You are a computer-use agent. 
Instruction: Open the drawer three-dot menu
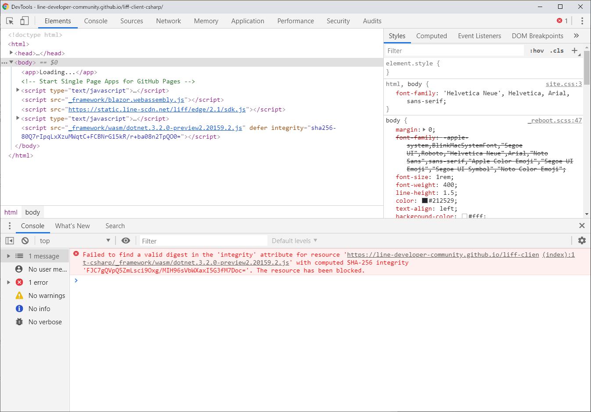click(x=9, y=226)
